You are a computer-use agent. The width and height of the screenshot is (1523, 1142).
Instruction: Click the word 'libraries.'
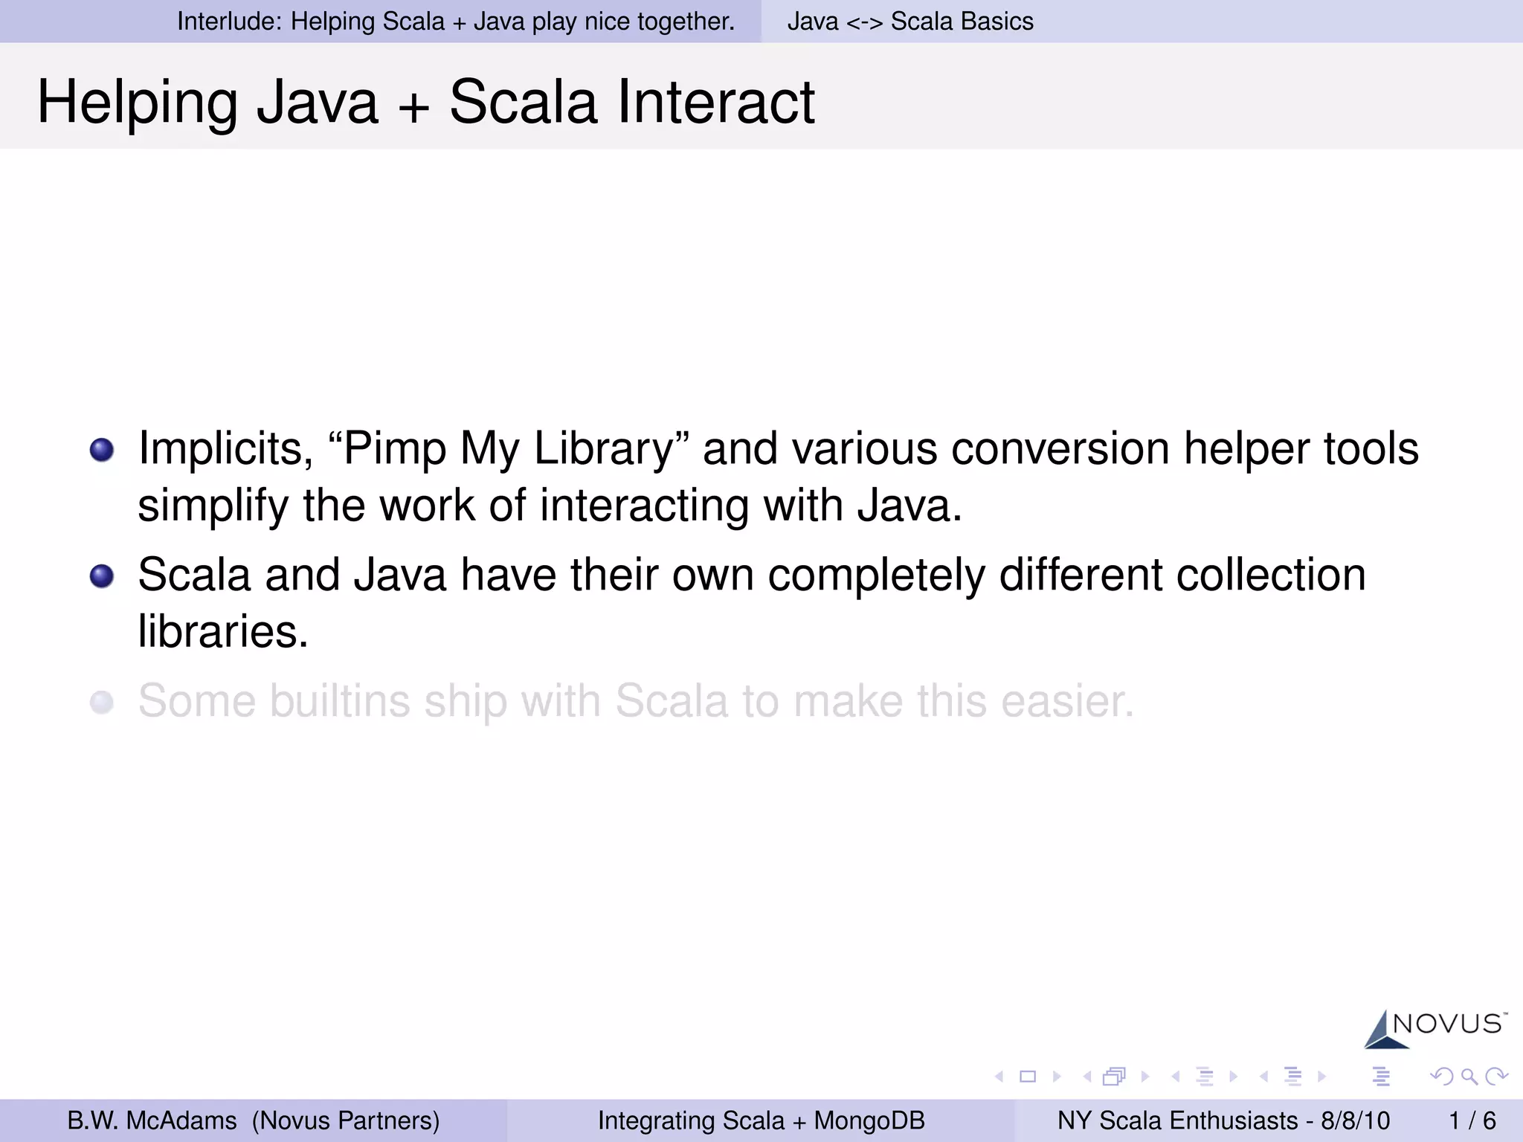pyautogui.click(x=223, y=631)
